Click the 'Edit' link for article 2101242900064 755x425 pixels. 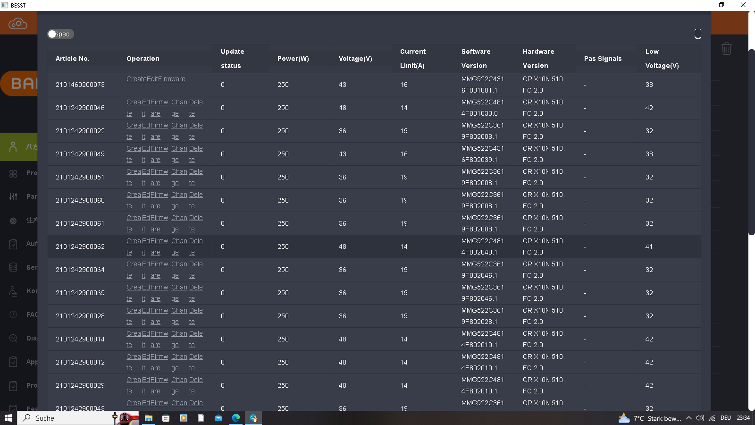(145, 270)
